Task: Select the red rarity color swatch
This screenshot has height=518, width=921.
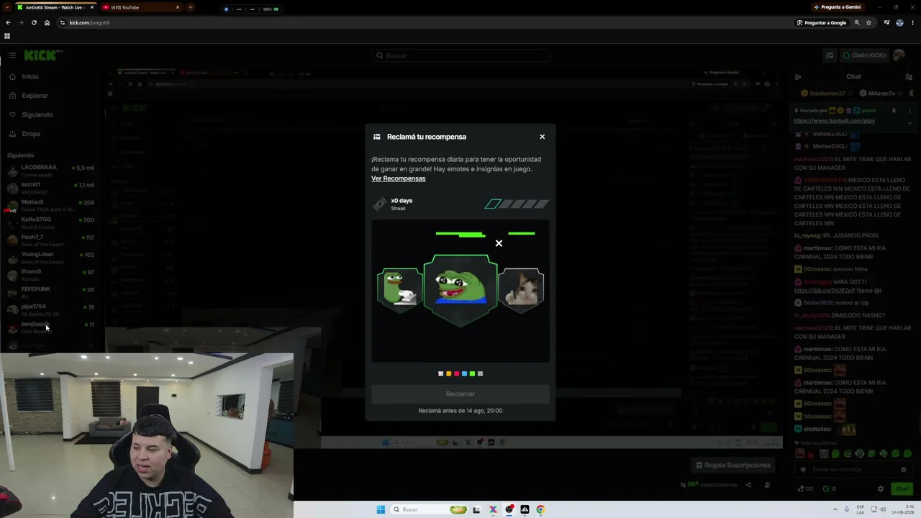Action: pos(456,373)
